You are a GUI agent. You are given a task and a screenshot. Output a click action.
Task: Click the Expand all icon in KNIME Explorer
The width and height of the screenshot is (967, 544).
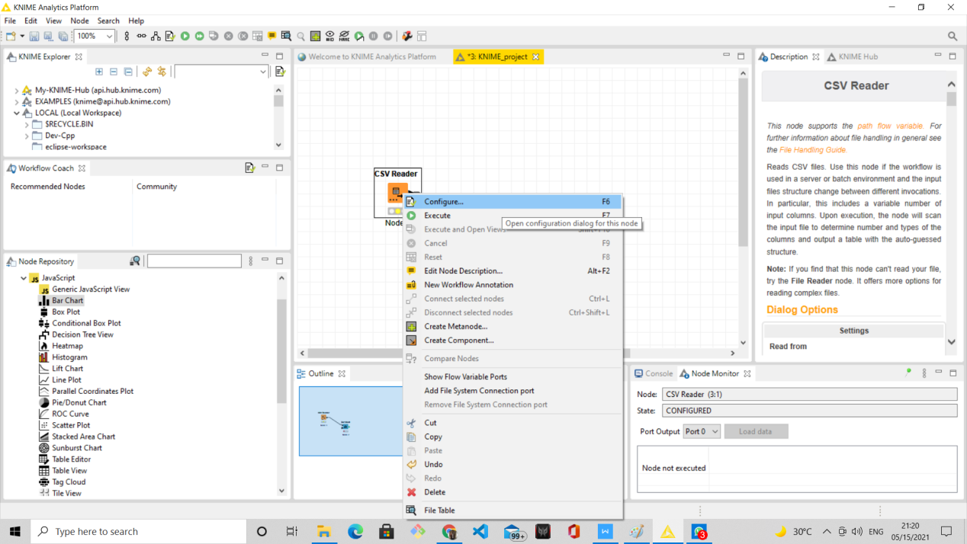click(x=99, y=72)
